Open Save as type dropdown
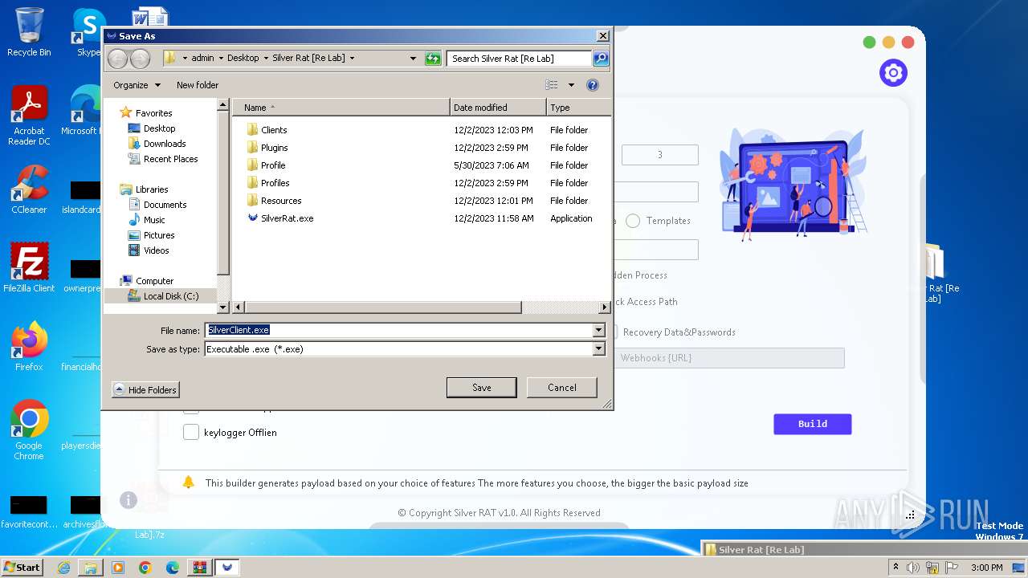Image resolution: width=1028 pixels, height=578 pixels. [x=598, y=348]
